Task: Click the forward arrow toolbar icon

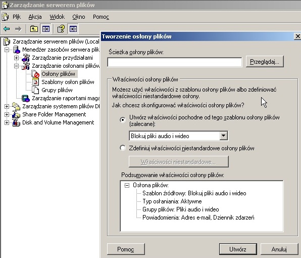Action: 18,29
